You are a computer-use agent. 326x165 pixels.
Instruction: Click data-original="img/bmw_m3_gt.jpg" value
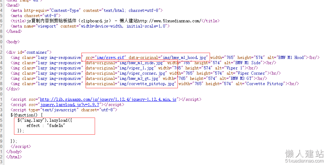click(x=123, y=78)
